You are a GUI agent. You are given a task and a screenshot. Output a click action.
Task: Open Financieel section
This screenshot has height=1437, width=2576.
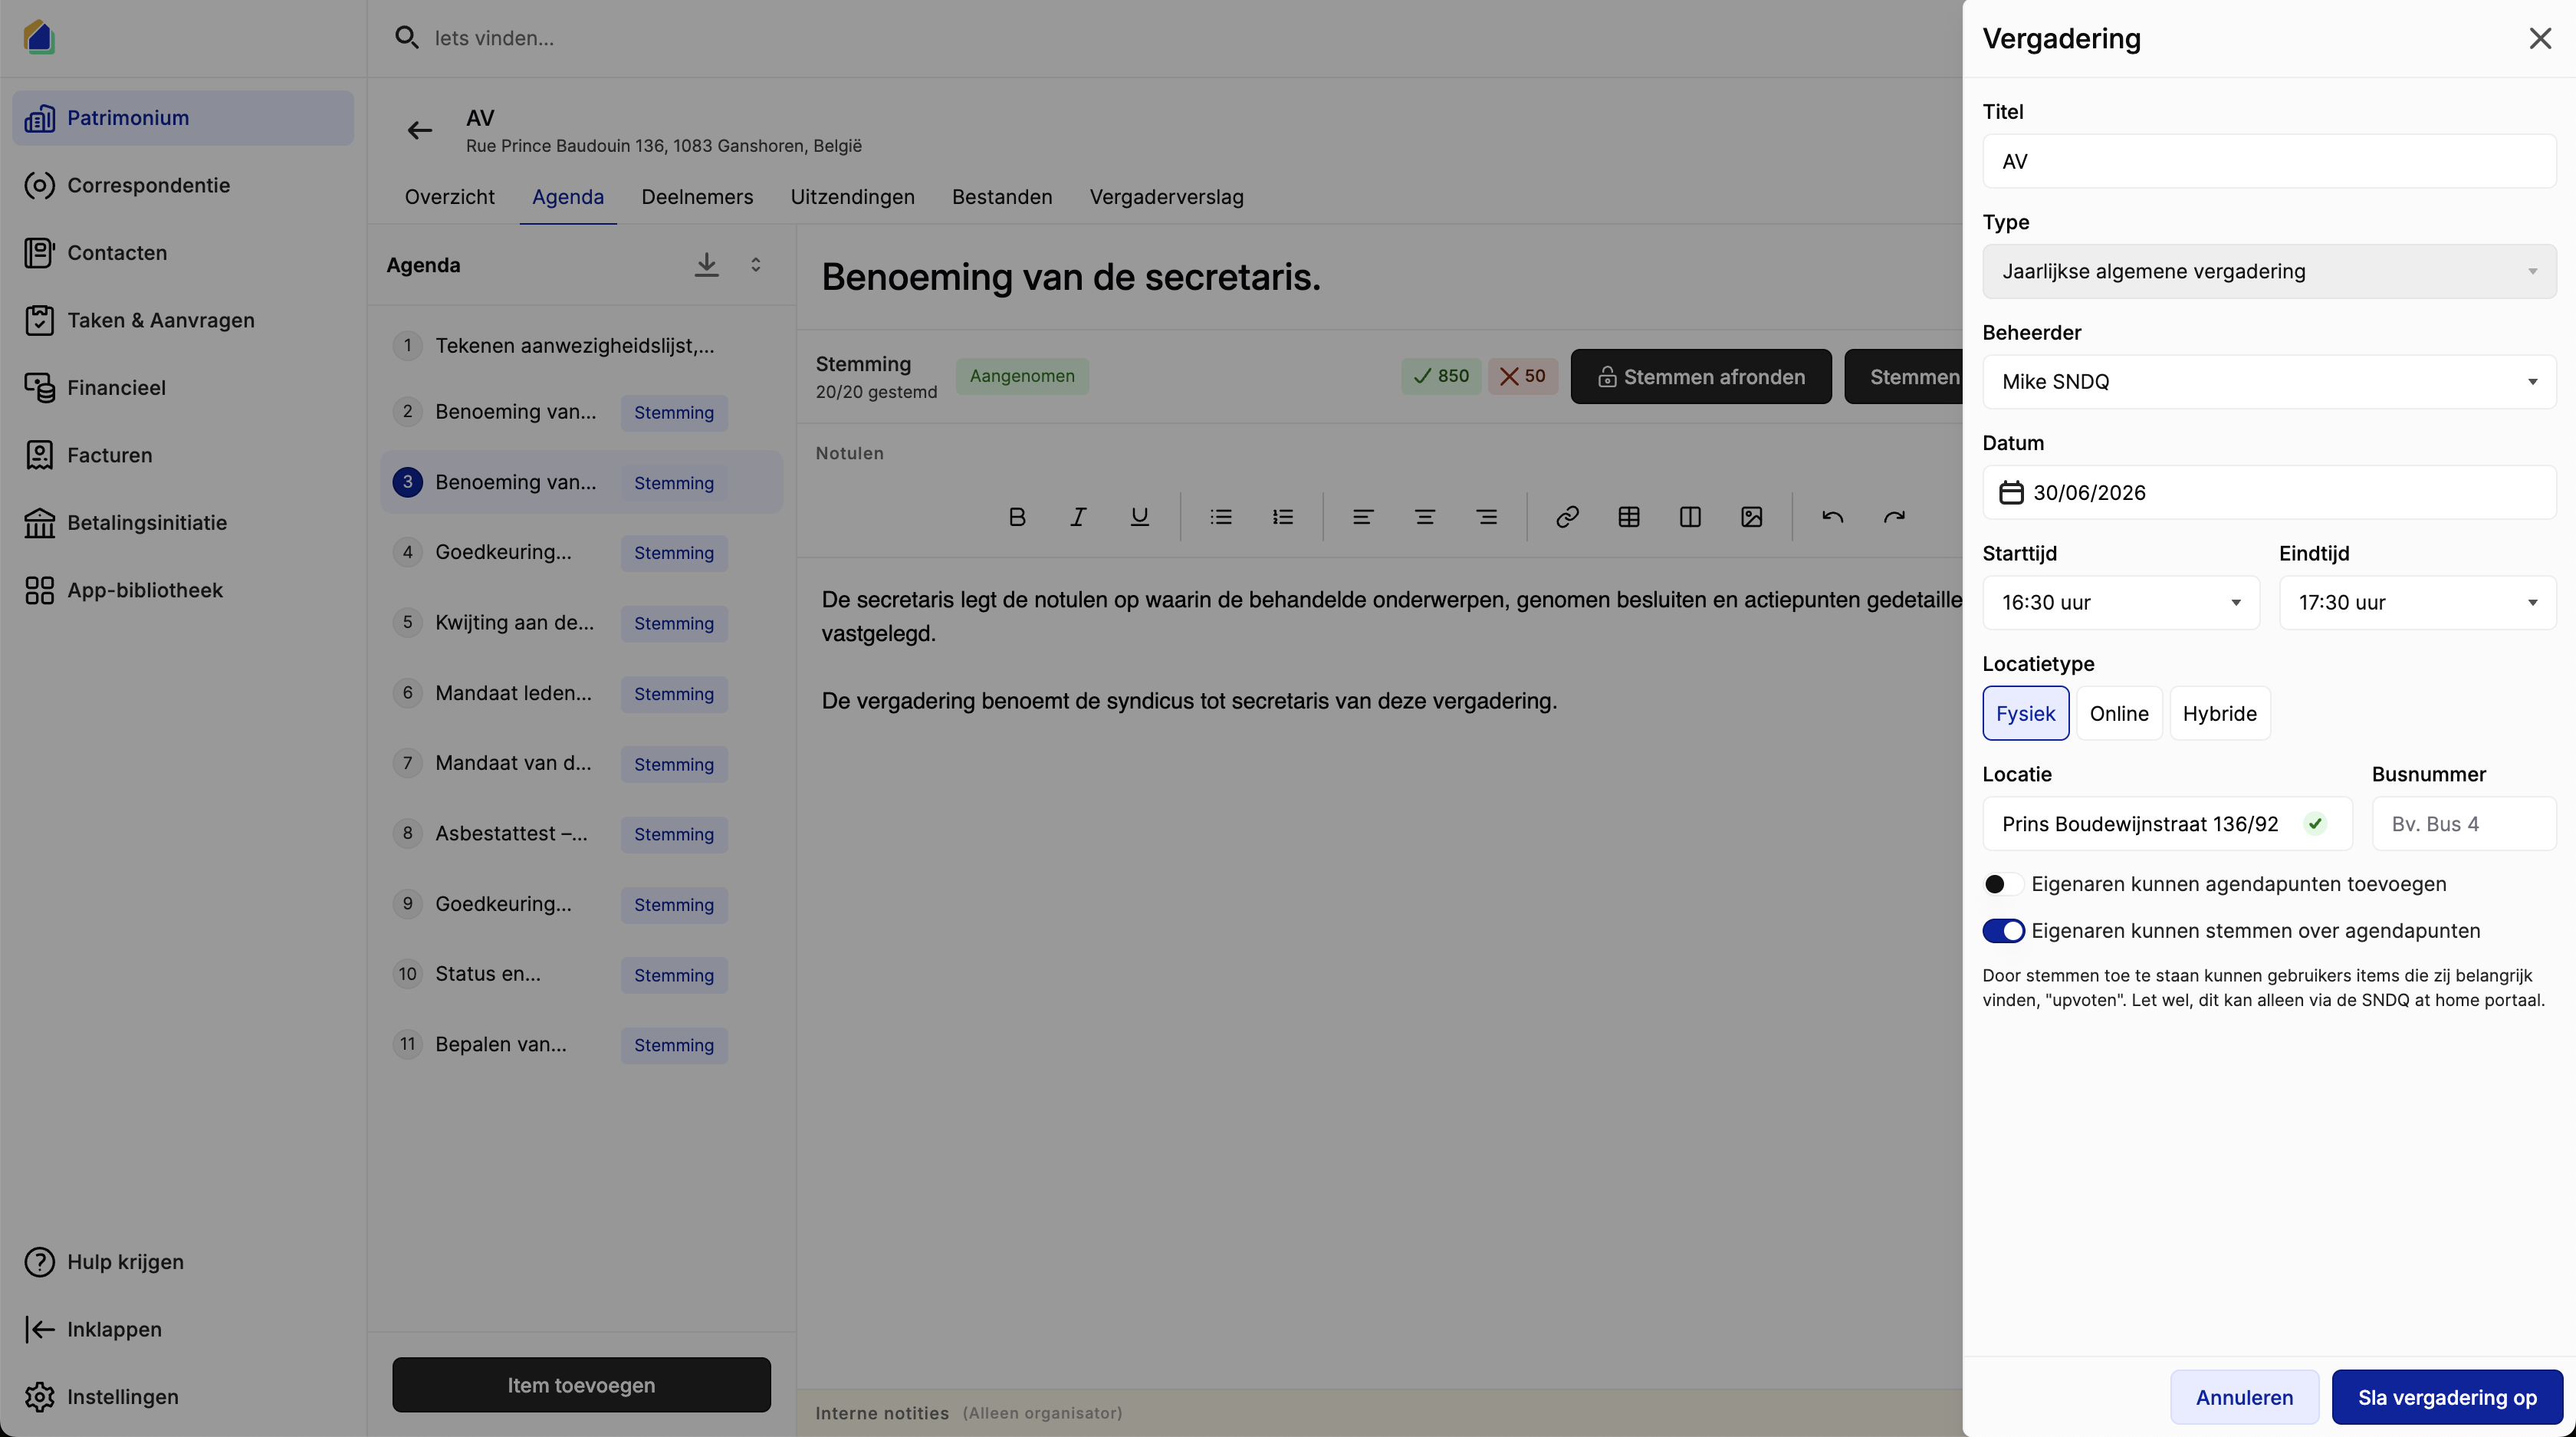pos(183,388)
